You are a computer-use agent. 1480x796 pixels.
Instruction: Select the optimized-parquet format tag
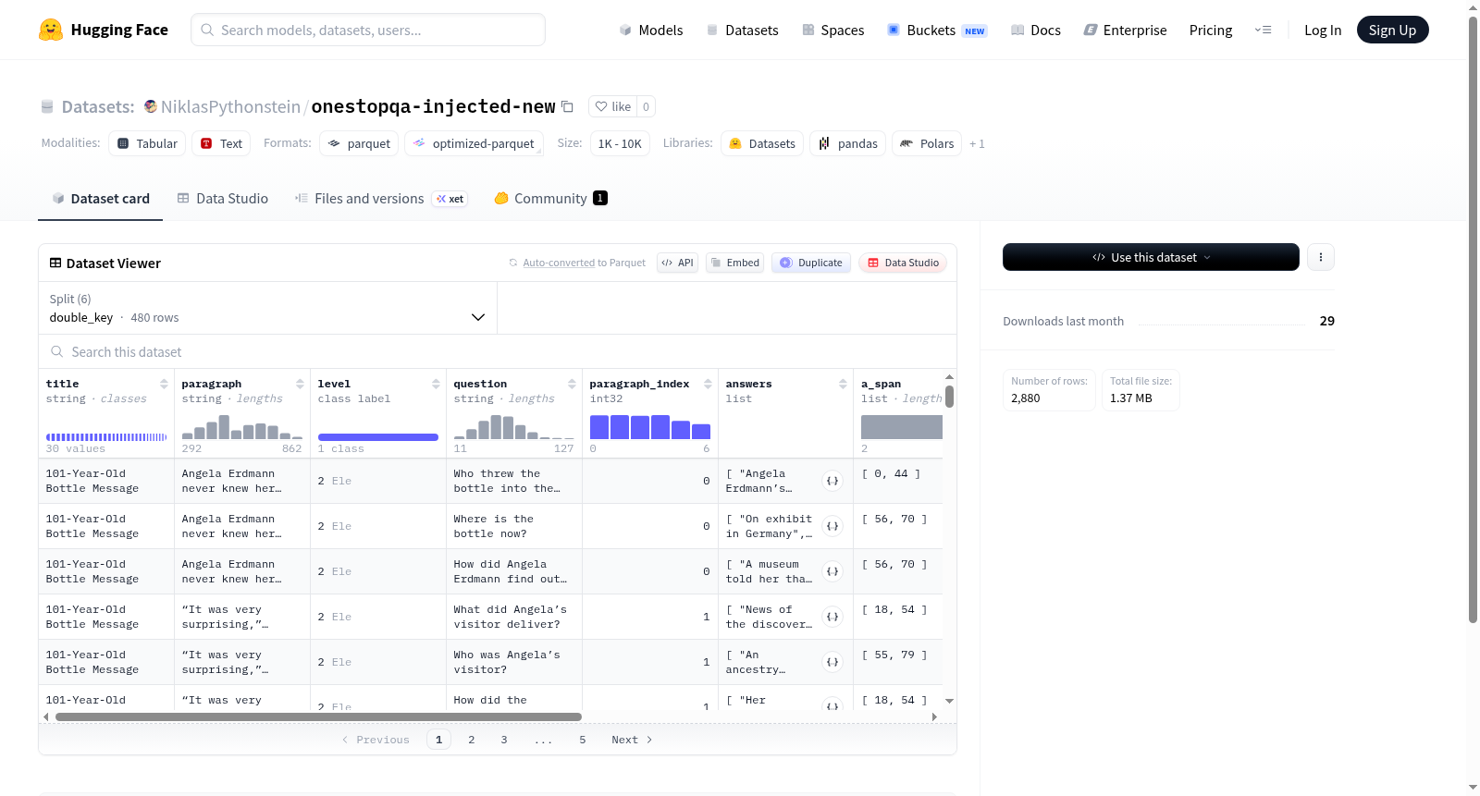click(x=474, y=143)
